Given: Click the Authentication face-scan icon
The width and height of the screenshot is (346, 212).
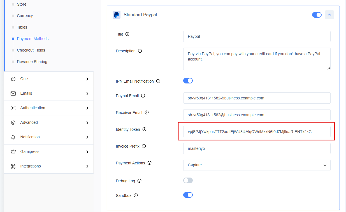Looking at the screenshot, I should (13, 108).
